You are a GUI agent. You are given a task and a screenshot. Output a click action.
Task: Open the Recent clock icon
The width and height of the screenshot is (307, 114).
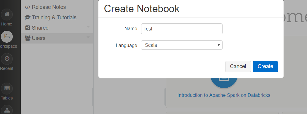(x=7, y=59)
